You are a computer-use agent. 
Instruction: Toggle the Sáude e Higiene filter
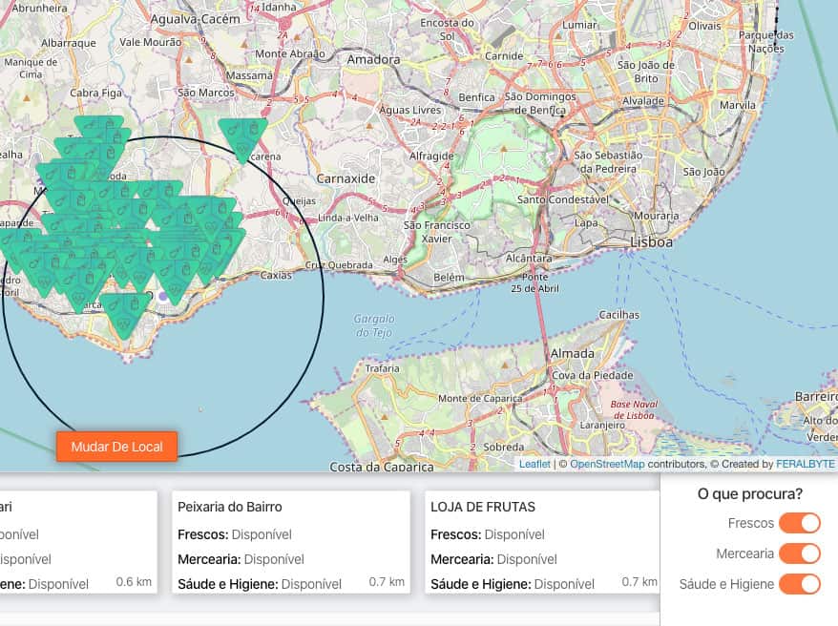click(x=799, y=584)
